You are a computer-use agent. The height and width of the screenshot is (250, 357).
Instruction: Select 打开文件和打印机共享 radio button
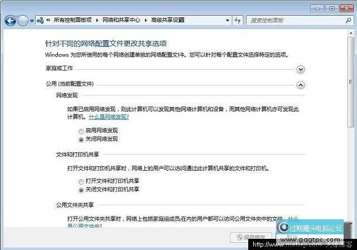click(x=81, y=182)
